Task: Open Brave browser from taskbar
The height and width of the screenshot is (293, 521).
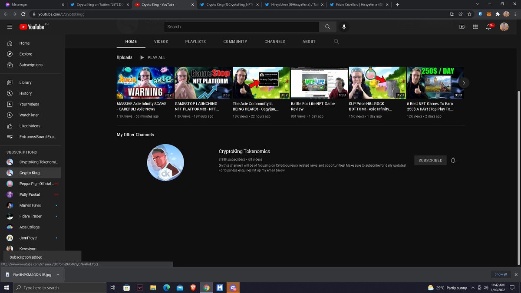Action: pos(193,288)
